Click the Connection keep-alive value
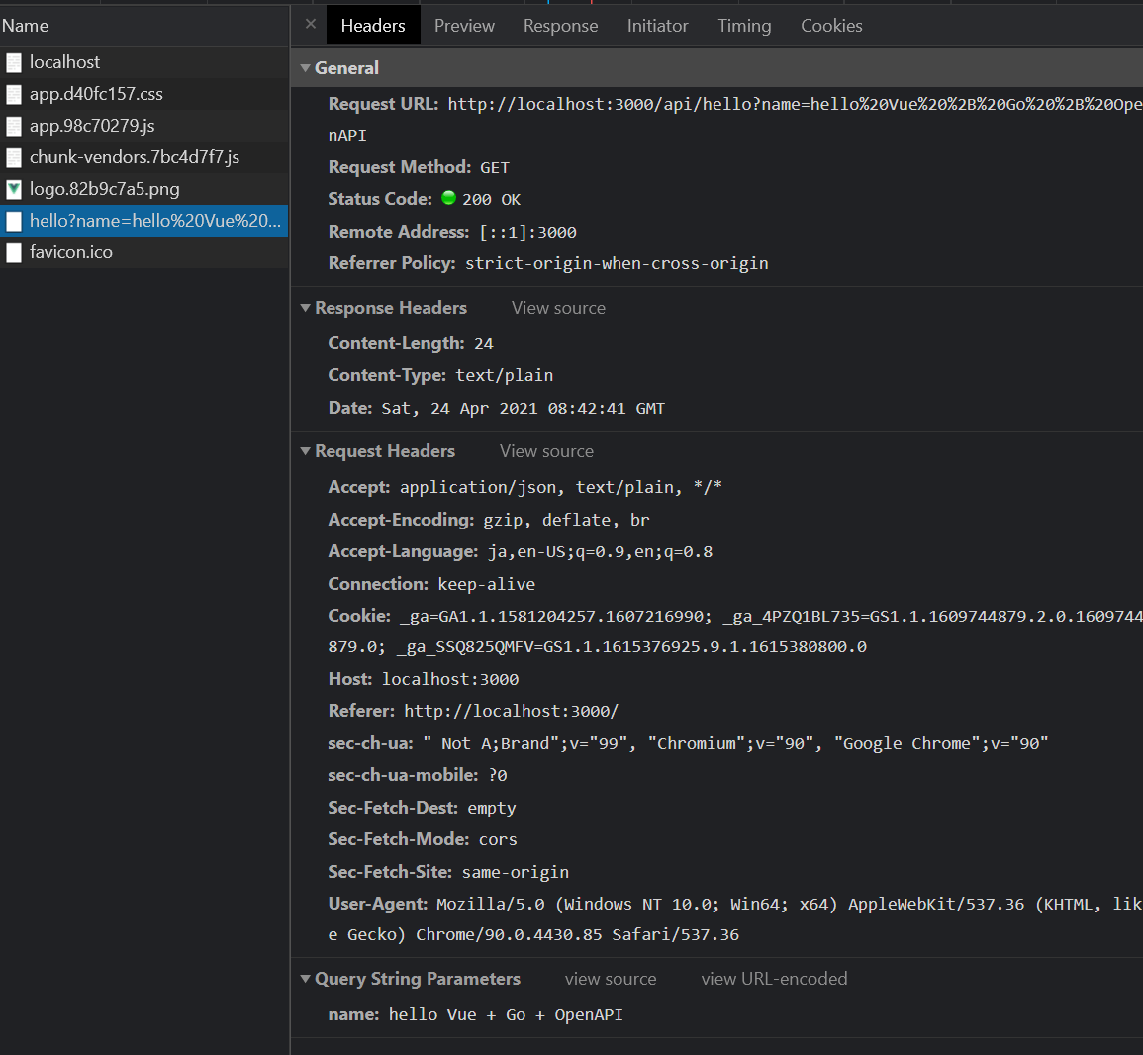 pos(486,584)
